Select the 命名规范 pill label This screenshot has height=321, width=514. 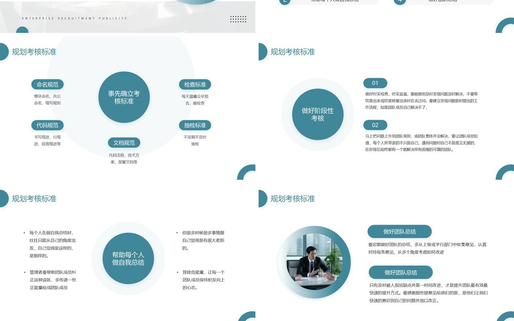pyautogui.click(x=47, y=85)
